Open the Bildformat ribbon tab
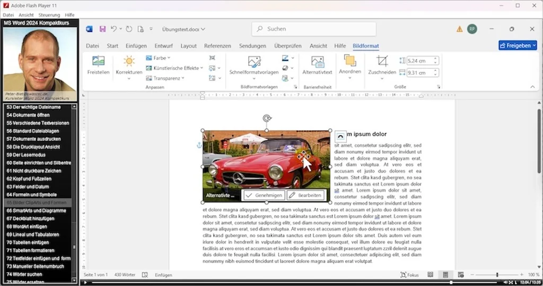Image resolution: width=543 pixels, height=286 pixels. (366, 46)
